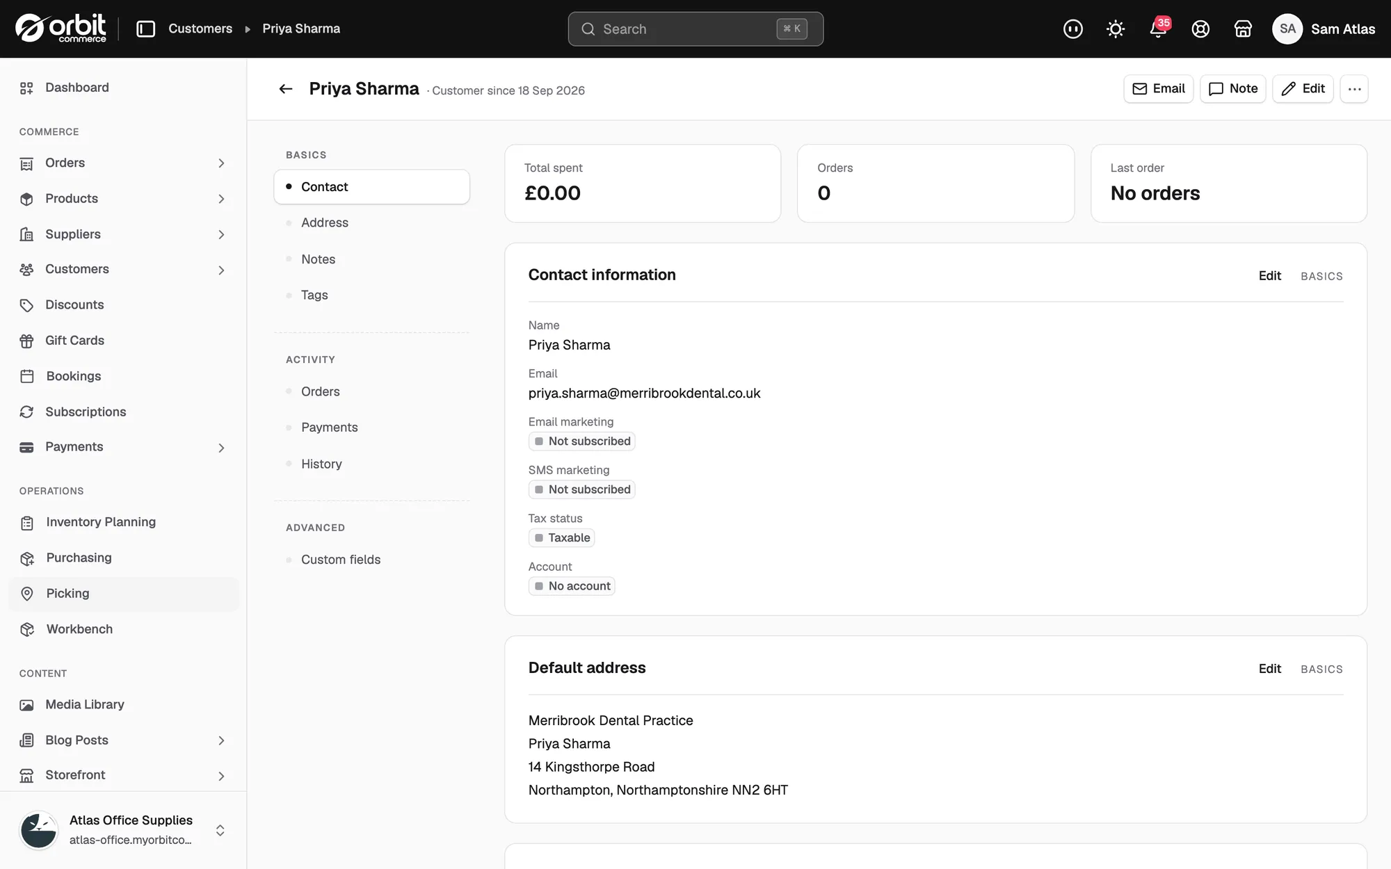Focus the Search input field
This screenshot has height=869, width=1391.
click(x=695, y=29)
